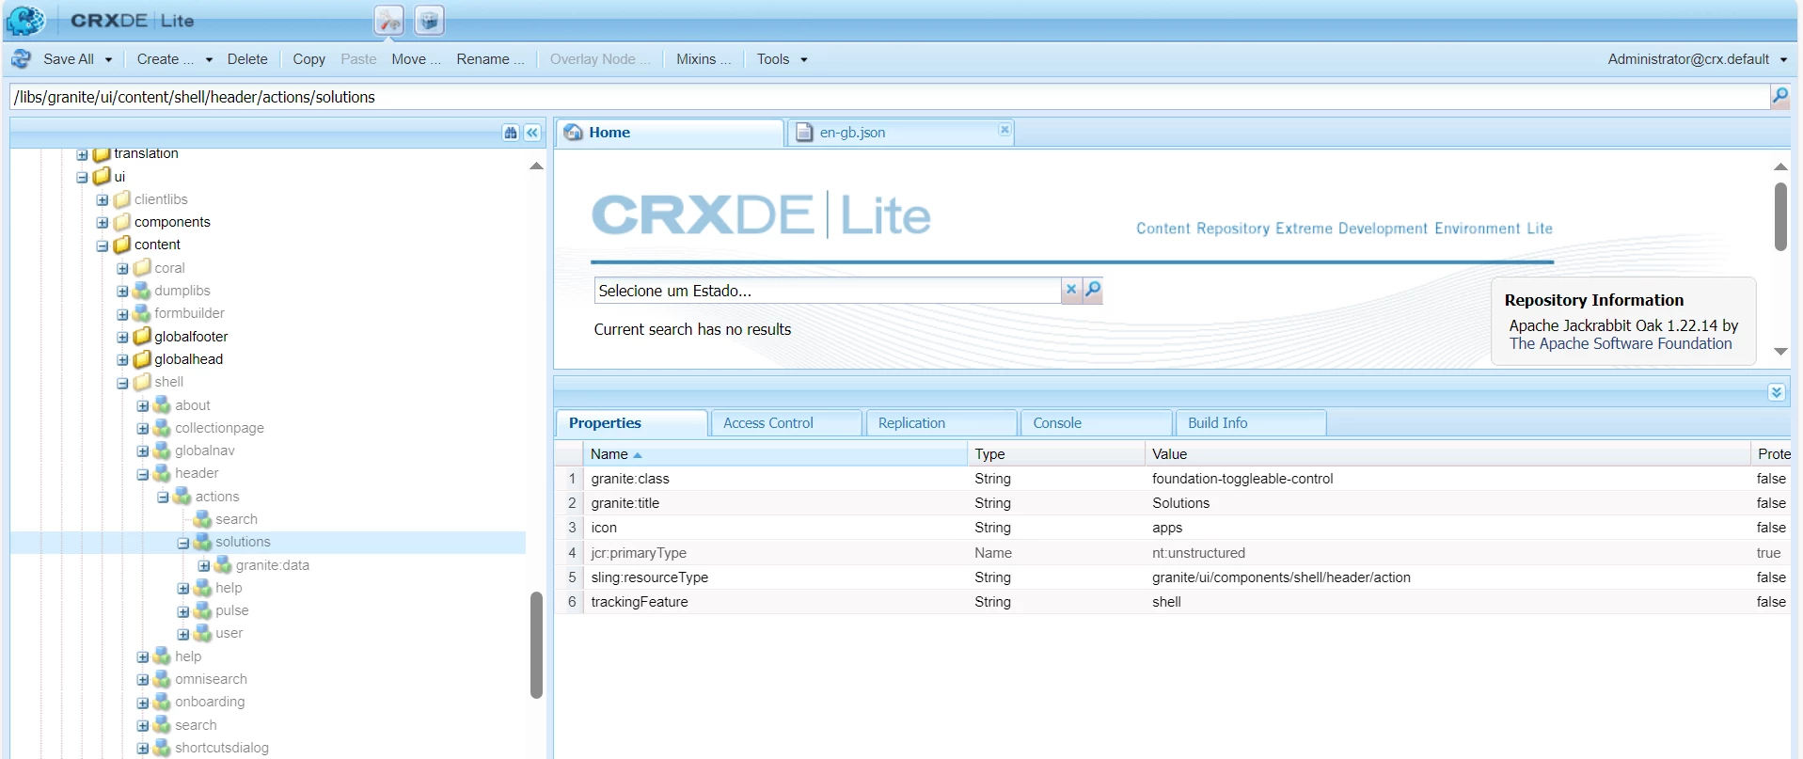Screen dimensions: 1803x759
Task: Click the tree panel vertical scrollbar thumb
Action: [536, 645]
